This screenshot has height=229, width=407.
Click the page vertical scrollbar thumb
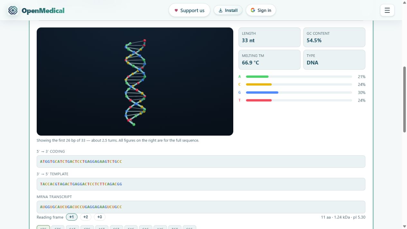click(404, 99)
